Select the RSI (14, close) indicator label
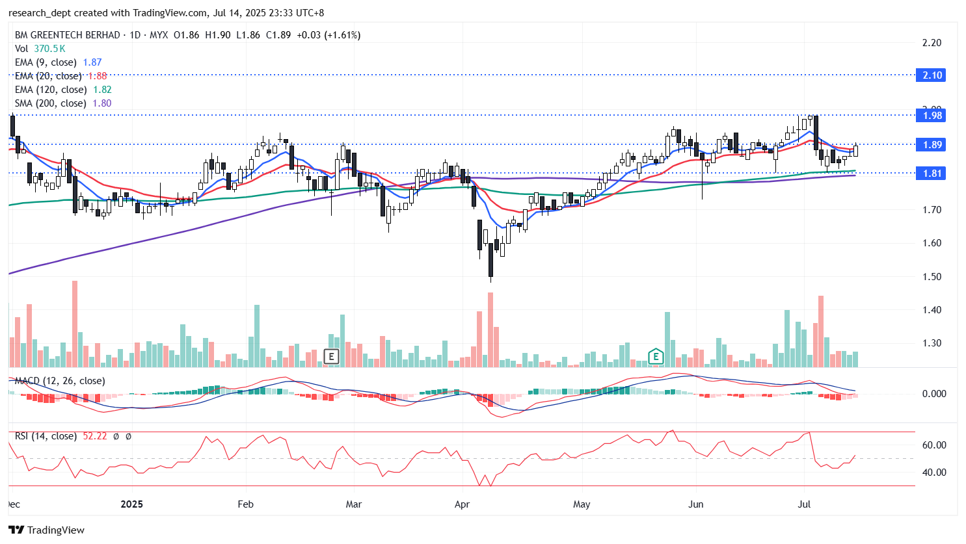This screenshot has width=966, height=544. point(46,436)
